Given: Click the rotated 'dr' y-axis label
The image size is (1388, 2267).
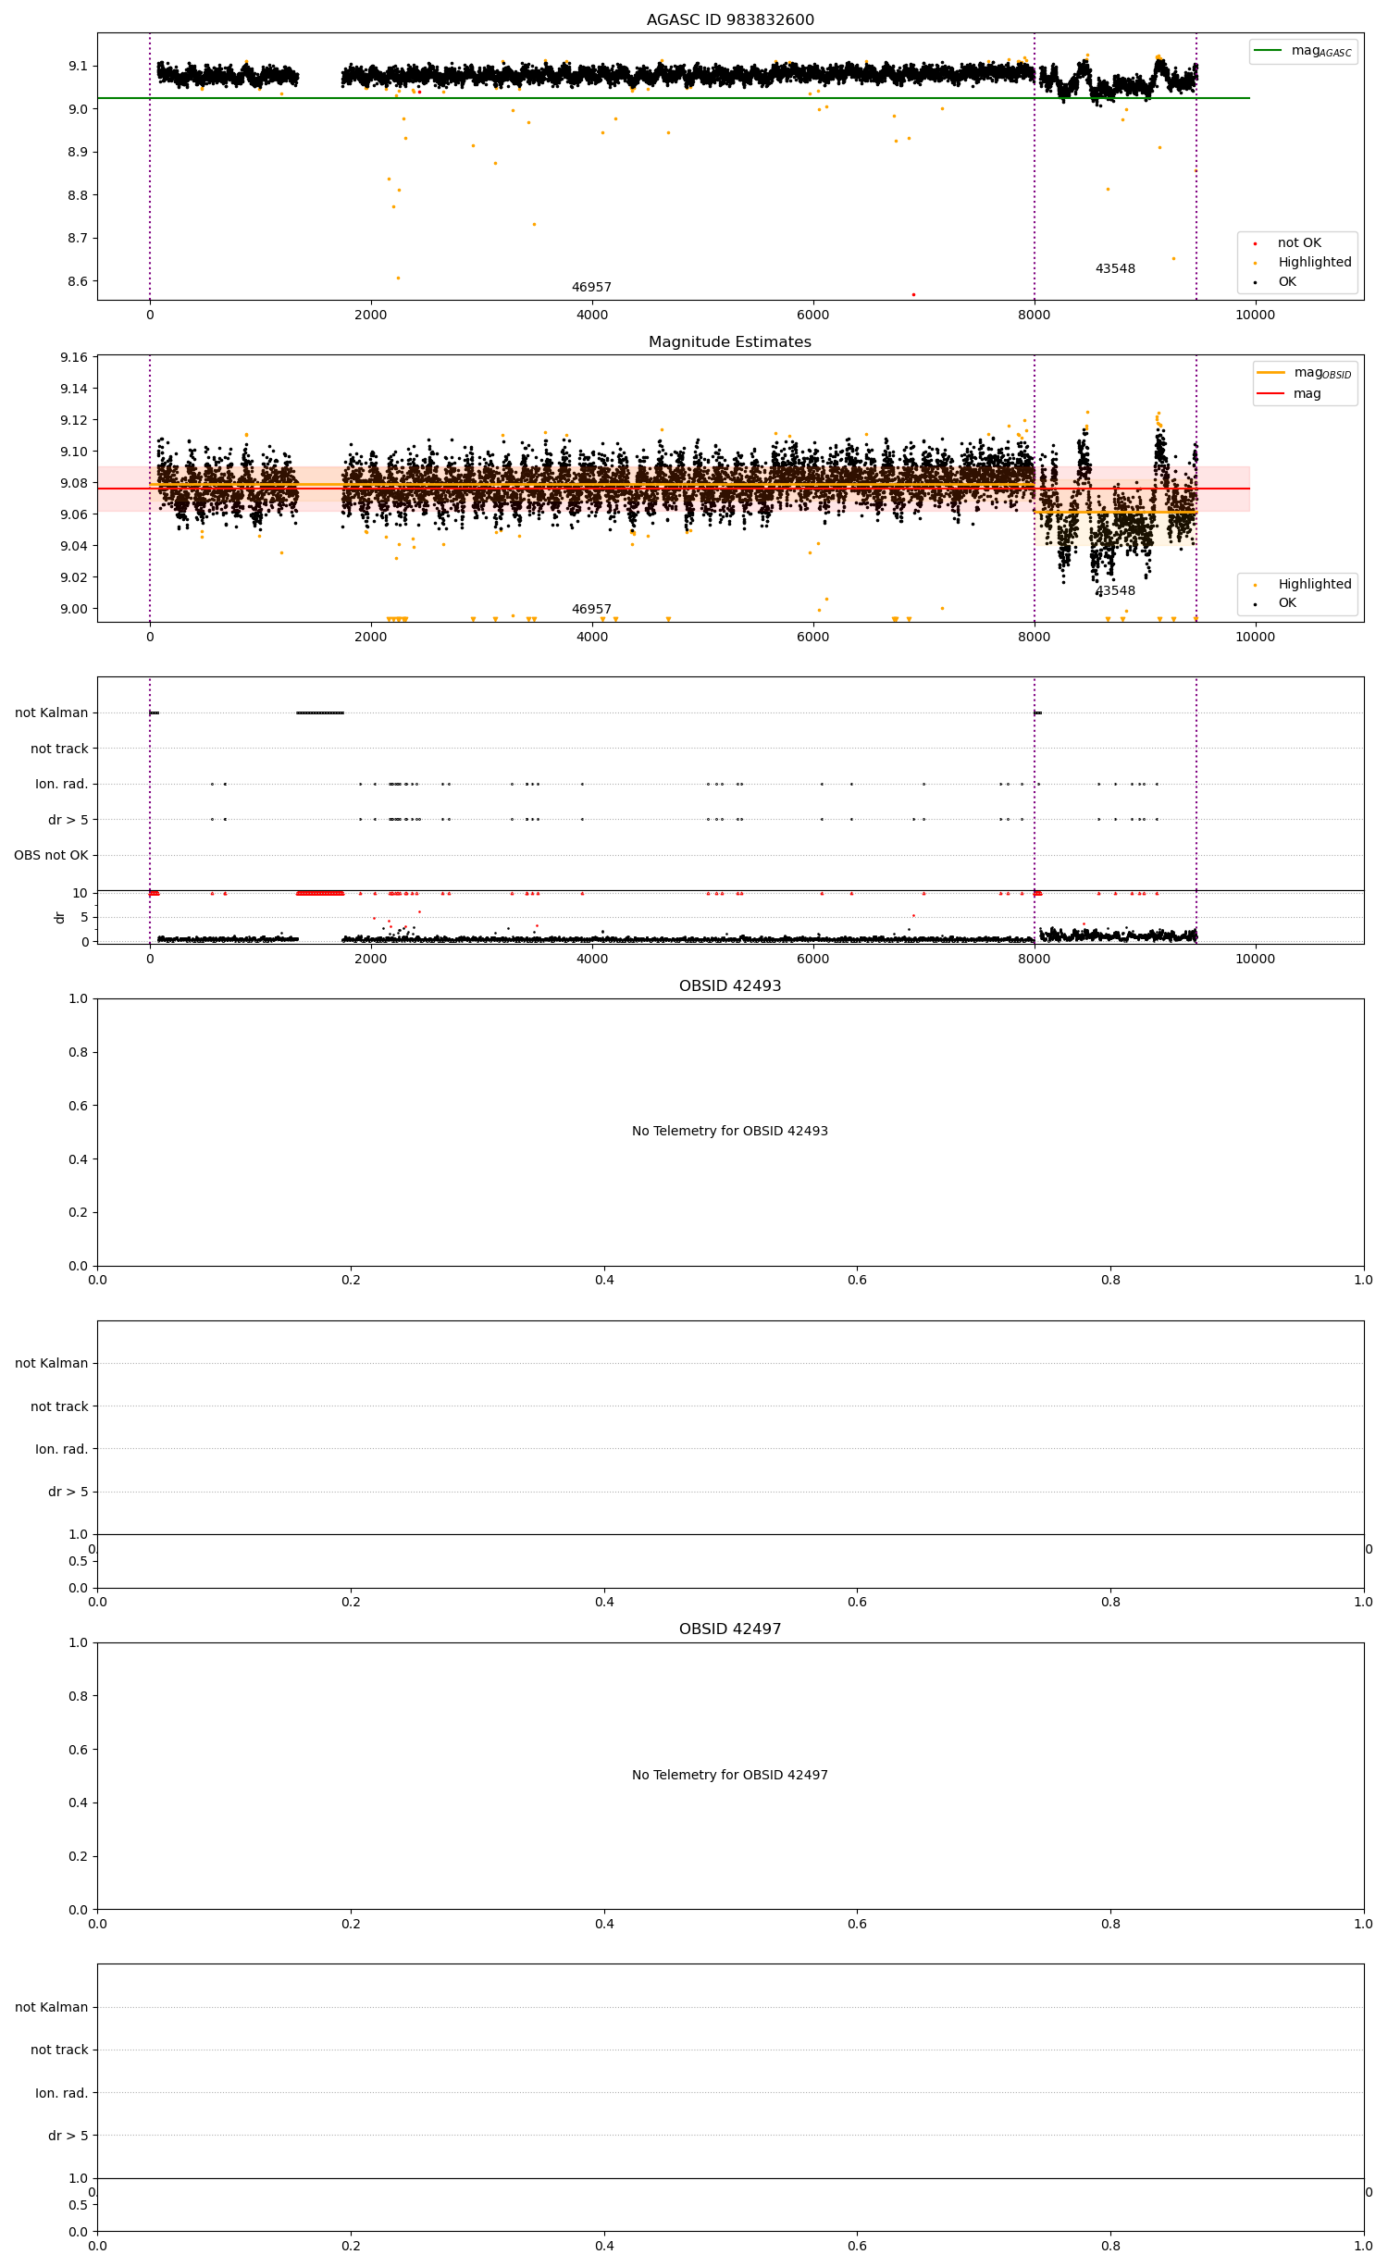Looking at the screenshot, I should coord(60,917).
